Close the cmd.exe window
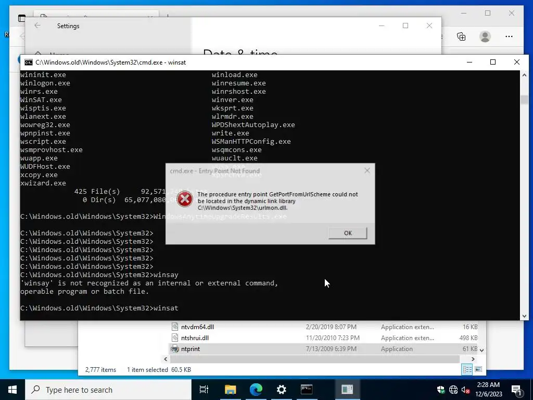Viewport: 533px width, 400px height. coord(517,63)
